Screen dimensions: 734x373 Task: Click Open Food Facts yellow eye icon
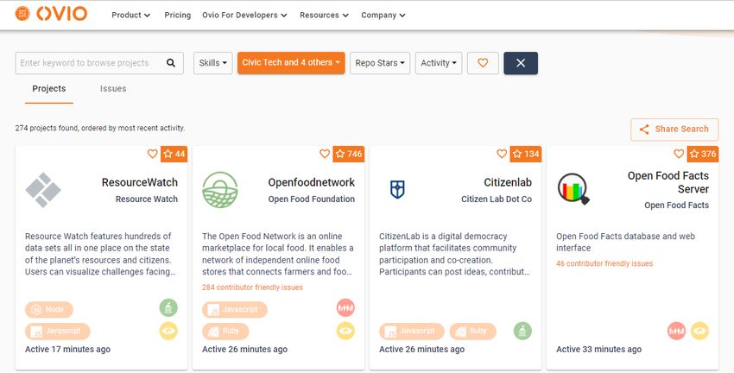(699, 331)
